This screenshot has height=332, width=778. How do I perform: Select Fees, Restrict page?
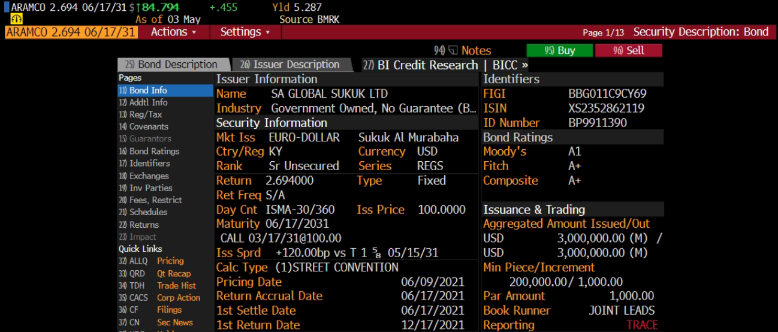point(165,200)
